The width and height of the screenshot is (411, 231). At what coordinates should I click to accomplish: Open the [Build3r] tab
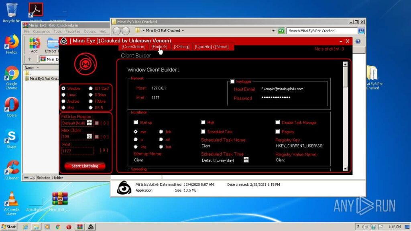pos(159,47)
